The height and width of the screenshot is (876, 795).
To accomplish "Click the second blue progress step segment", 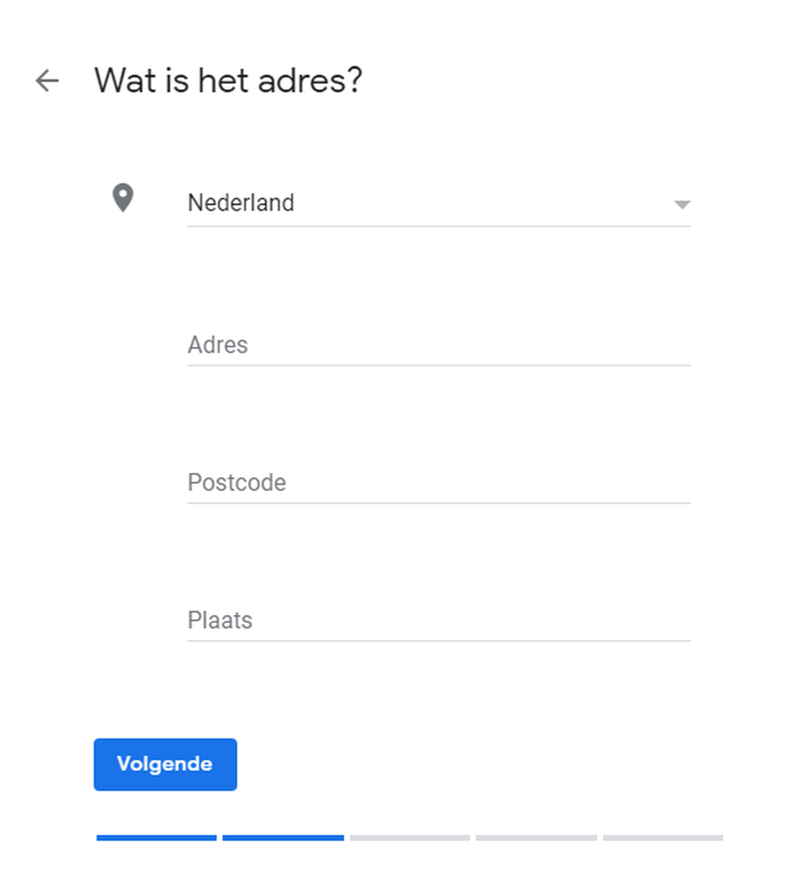I will click(x=283, y=838).
